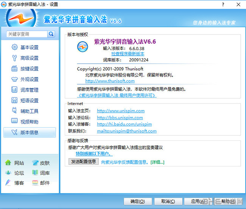
Task: Click version number 6.6.0.38
Action: [x=137, y=49]
